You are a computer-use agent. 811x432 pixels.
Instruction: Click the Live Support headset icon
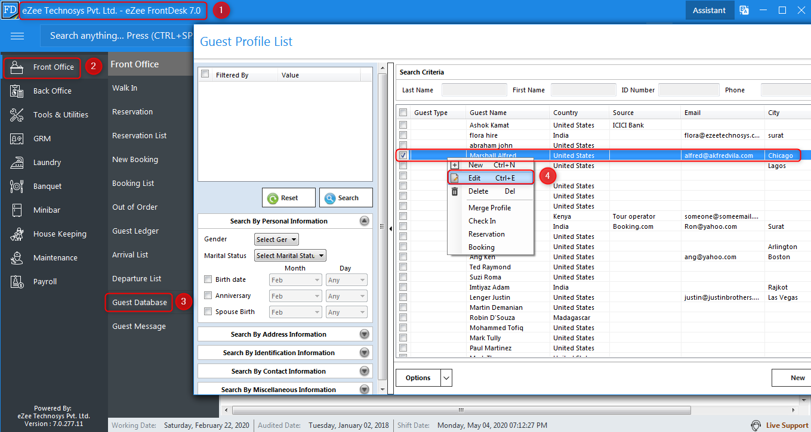[756, 425]
